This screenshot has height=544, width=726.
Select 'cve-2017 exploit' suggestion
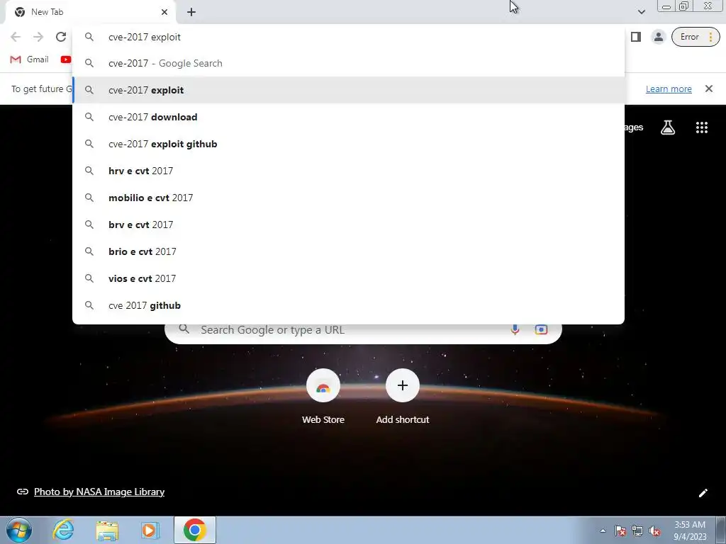tap(348, 90)
